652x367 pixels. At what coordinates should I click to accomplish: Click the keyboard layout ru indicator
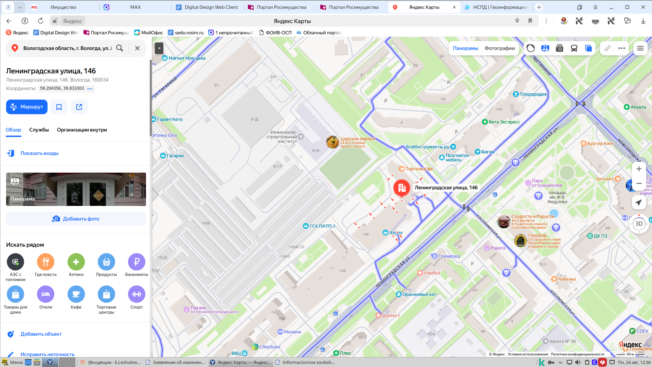point(560,362)
